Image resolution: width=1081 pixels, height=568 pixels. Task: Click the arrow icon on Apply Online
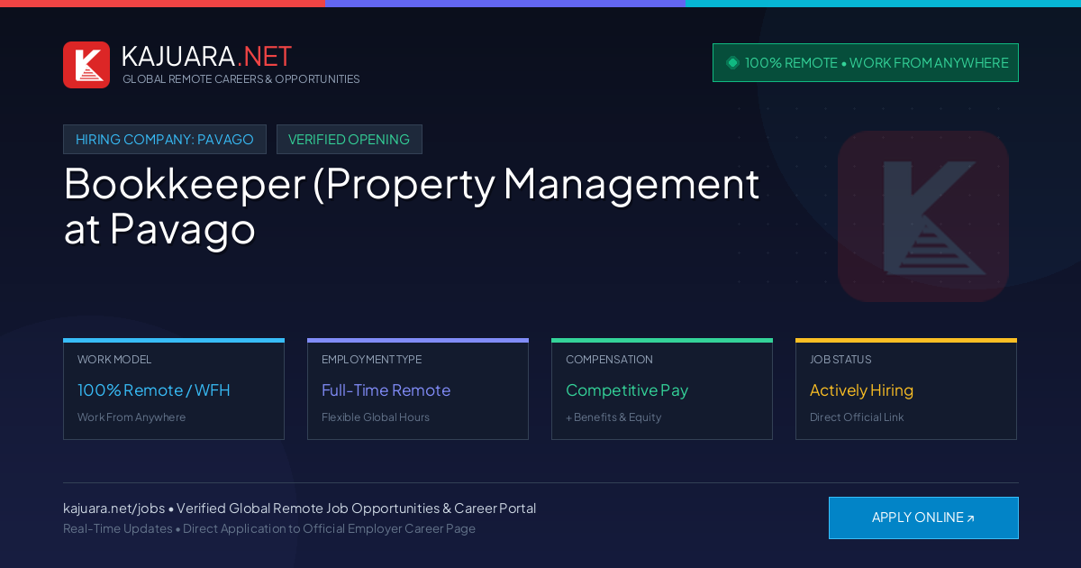pos(970,518)
